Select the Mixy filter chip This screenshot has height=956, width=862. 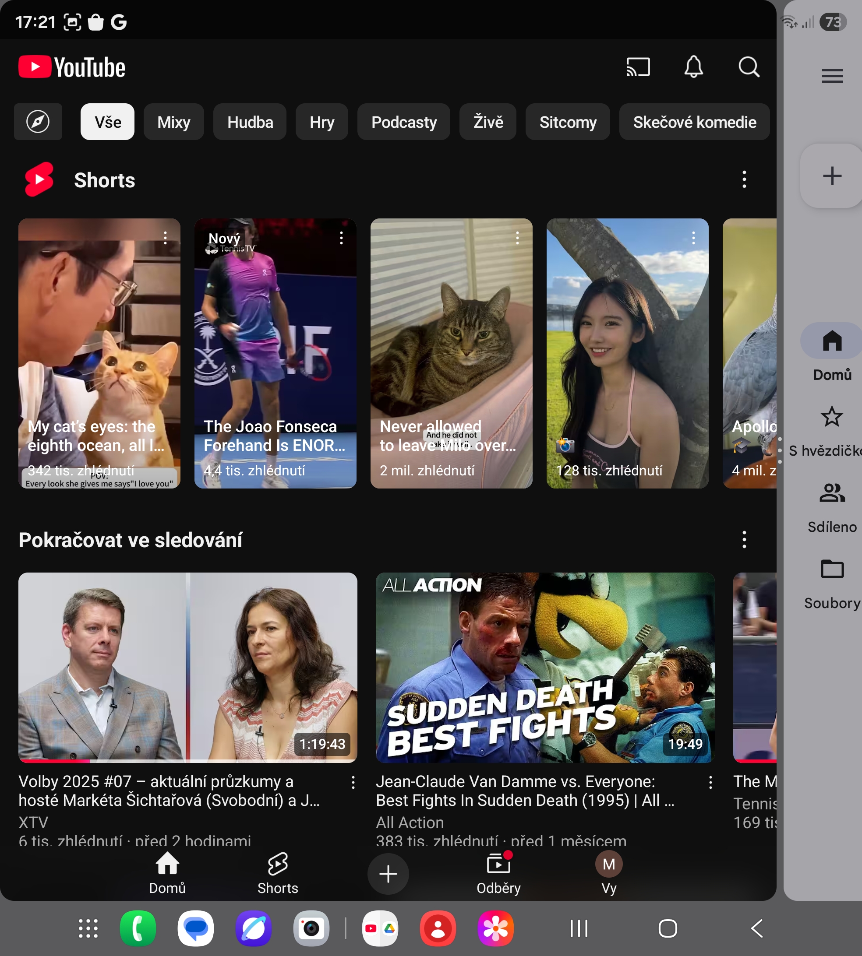click(x=174, y=122)
